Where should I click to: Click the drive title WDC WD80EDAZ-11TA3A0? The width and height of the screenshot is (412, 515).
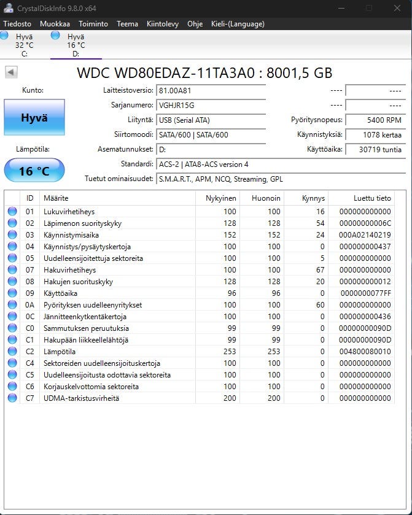pos(204,73)
